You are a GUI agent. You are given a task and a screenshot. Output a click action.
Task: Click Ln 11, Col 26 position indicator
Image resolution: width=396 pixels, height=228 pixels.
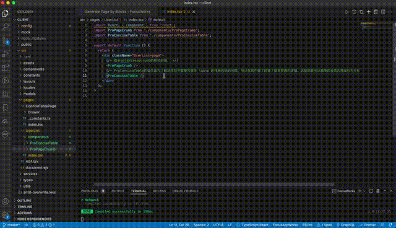179,225
